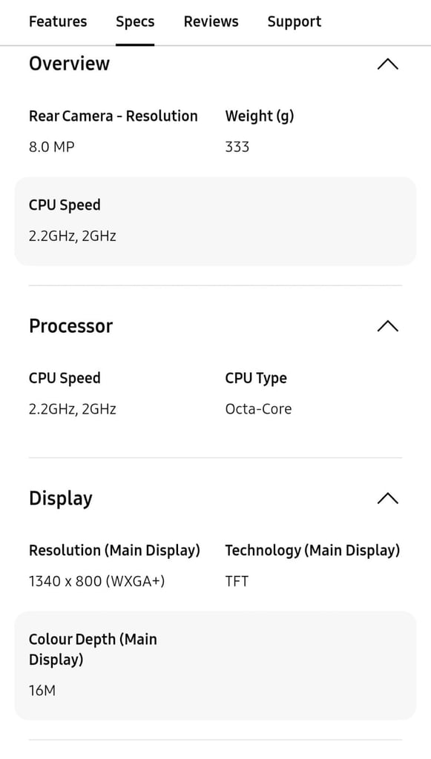Click the Weight (g) label
The height and width of the screenshot is (759, 431).
coord(260,116)
